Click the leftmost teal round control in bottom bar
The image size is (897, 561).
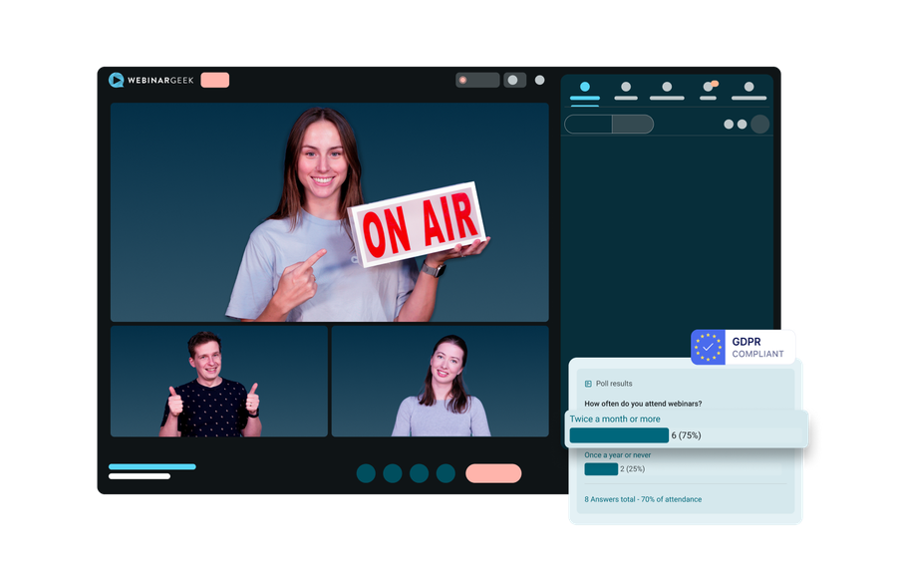tap(366, 473)
